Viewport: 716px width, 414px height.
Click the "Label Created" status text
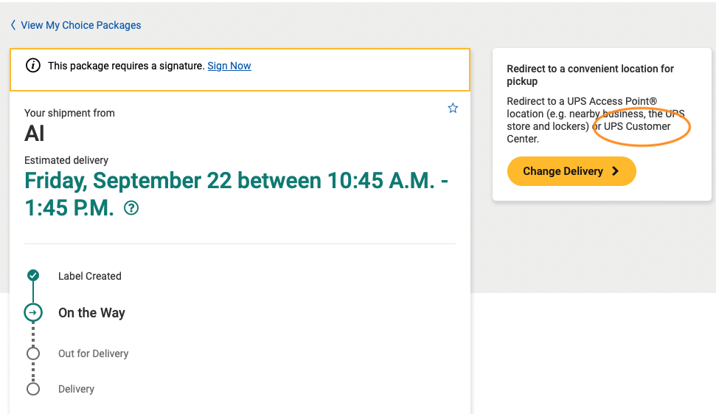pyautogui.click(x=90, y=276)
